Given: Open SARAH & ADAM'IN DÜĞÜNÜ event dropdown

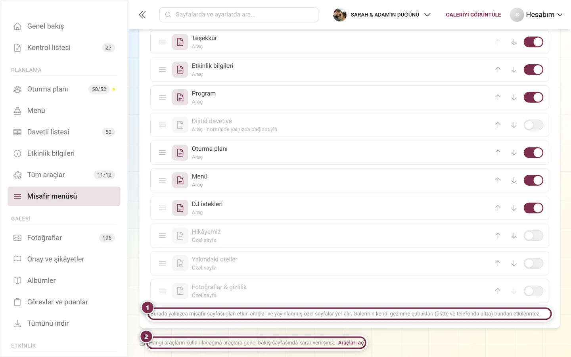Looking at the screenshot, I should click(382, 15).
